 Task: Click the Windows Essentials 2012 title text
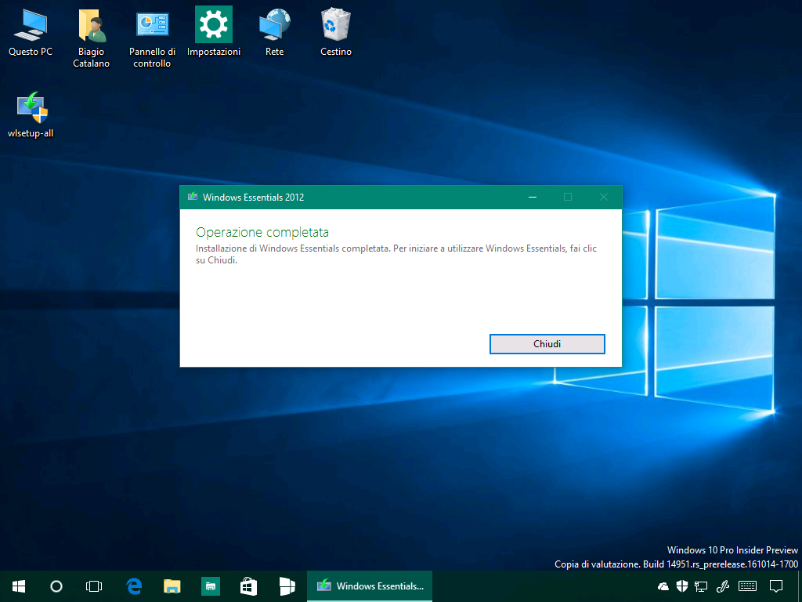coord(253,197)
